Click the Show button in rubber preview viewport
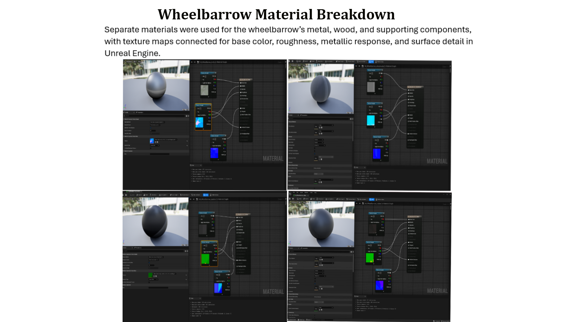This screenshot has width=574, height=322. pyautogui.click(x=304, y=202)
